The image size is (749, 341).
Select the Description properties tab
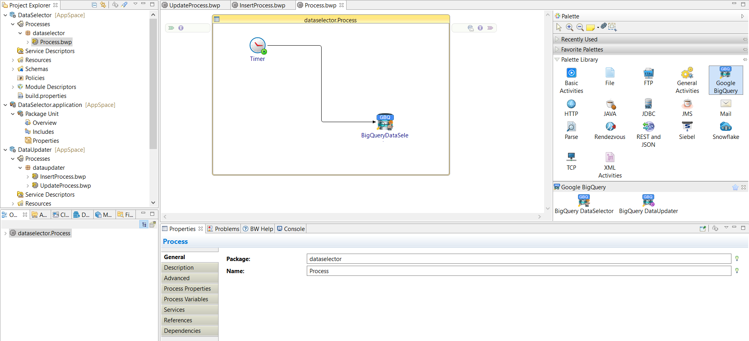(x=190, y=267)
